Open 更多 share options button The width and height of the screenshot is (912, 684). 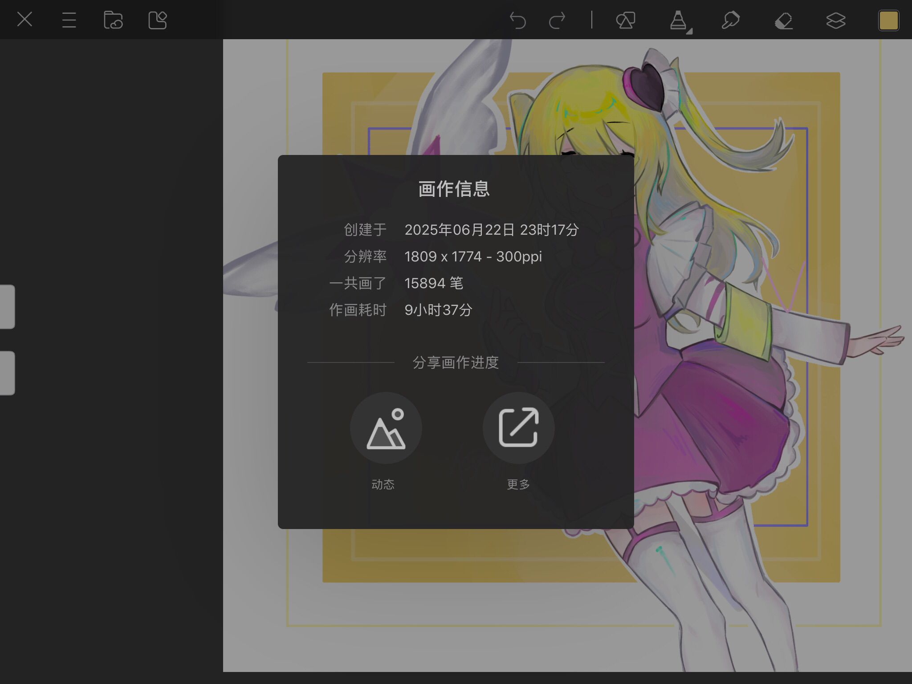pyautogui.click(x=519, y=428)
